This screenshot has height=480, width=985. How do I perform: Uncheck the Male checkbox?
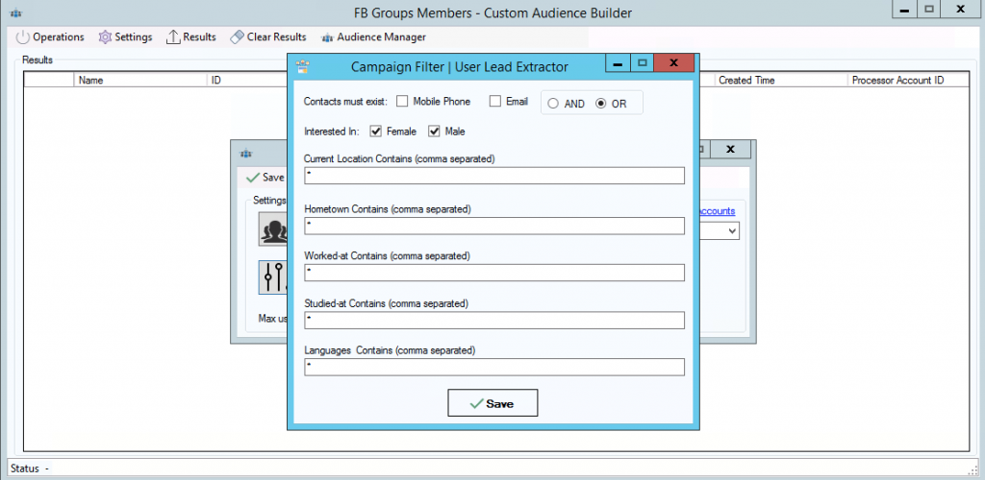[434, 132]
